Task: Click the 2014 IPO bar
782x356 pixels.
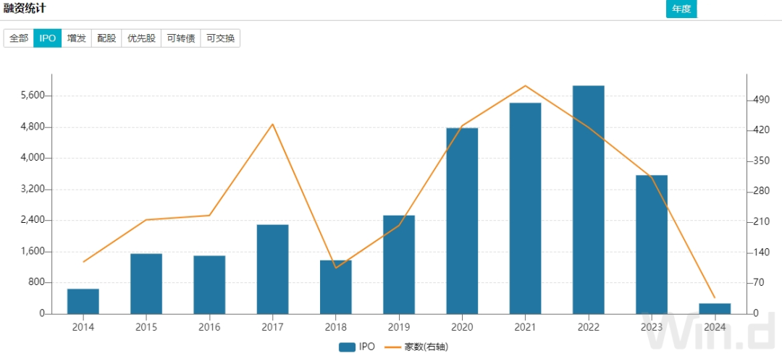Action: (83, 301)
